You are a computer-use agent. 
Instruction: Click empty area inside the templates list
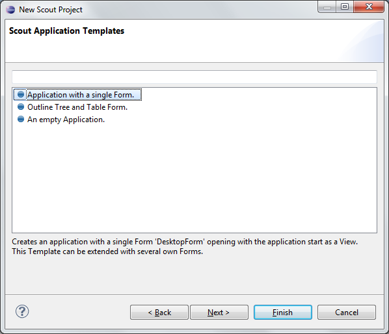pos(194,179)
